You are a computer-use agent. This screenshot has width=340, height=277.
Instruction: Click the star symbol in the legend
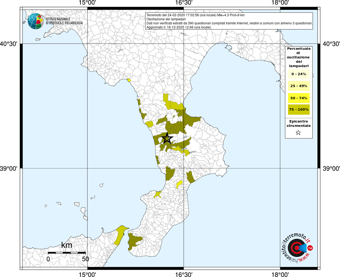pyautogui.click(x=298, y=133)
